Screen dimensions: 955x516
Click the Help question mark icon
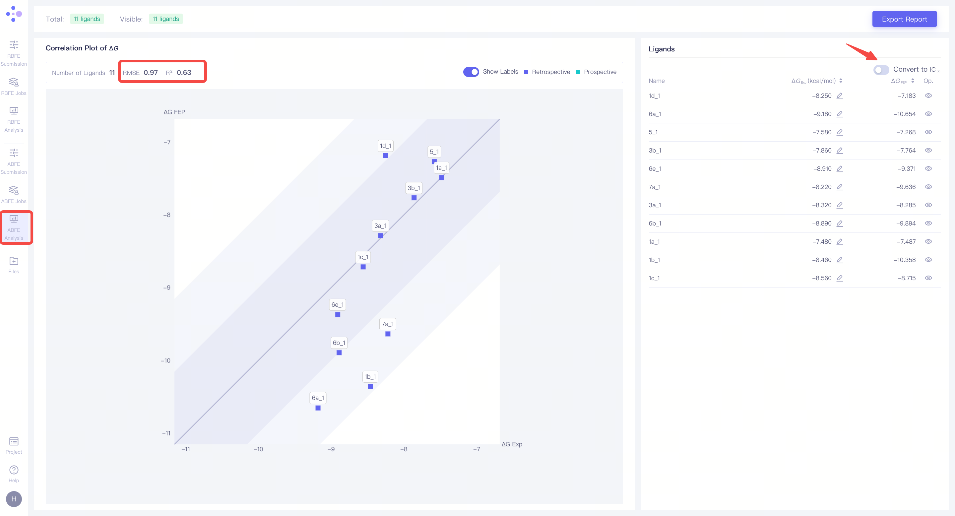point(14,470)
